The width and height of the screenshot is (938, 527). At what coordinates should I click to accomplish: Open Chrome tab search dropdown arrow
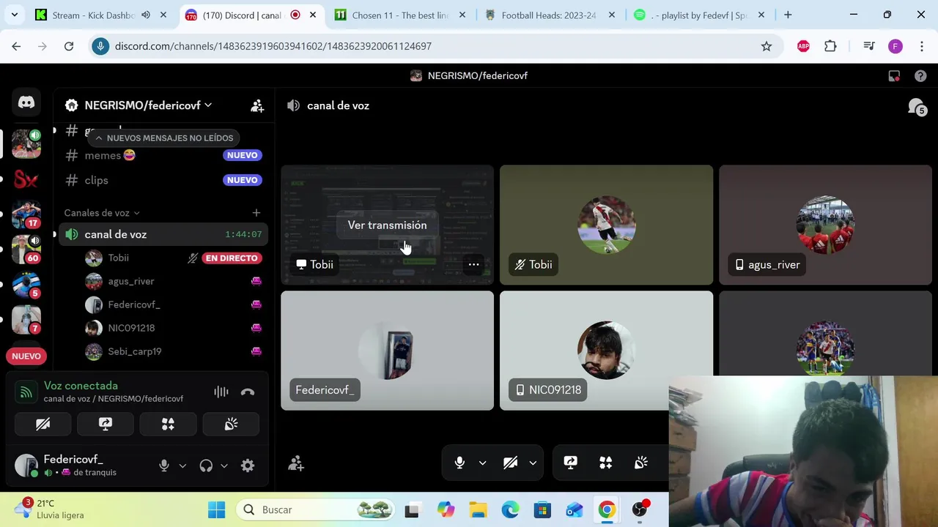(15, 15)
